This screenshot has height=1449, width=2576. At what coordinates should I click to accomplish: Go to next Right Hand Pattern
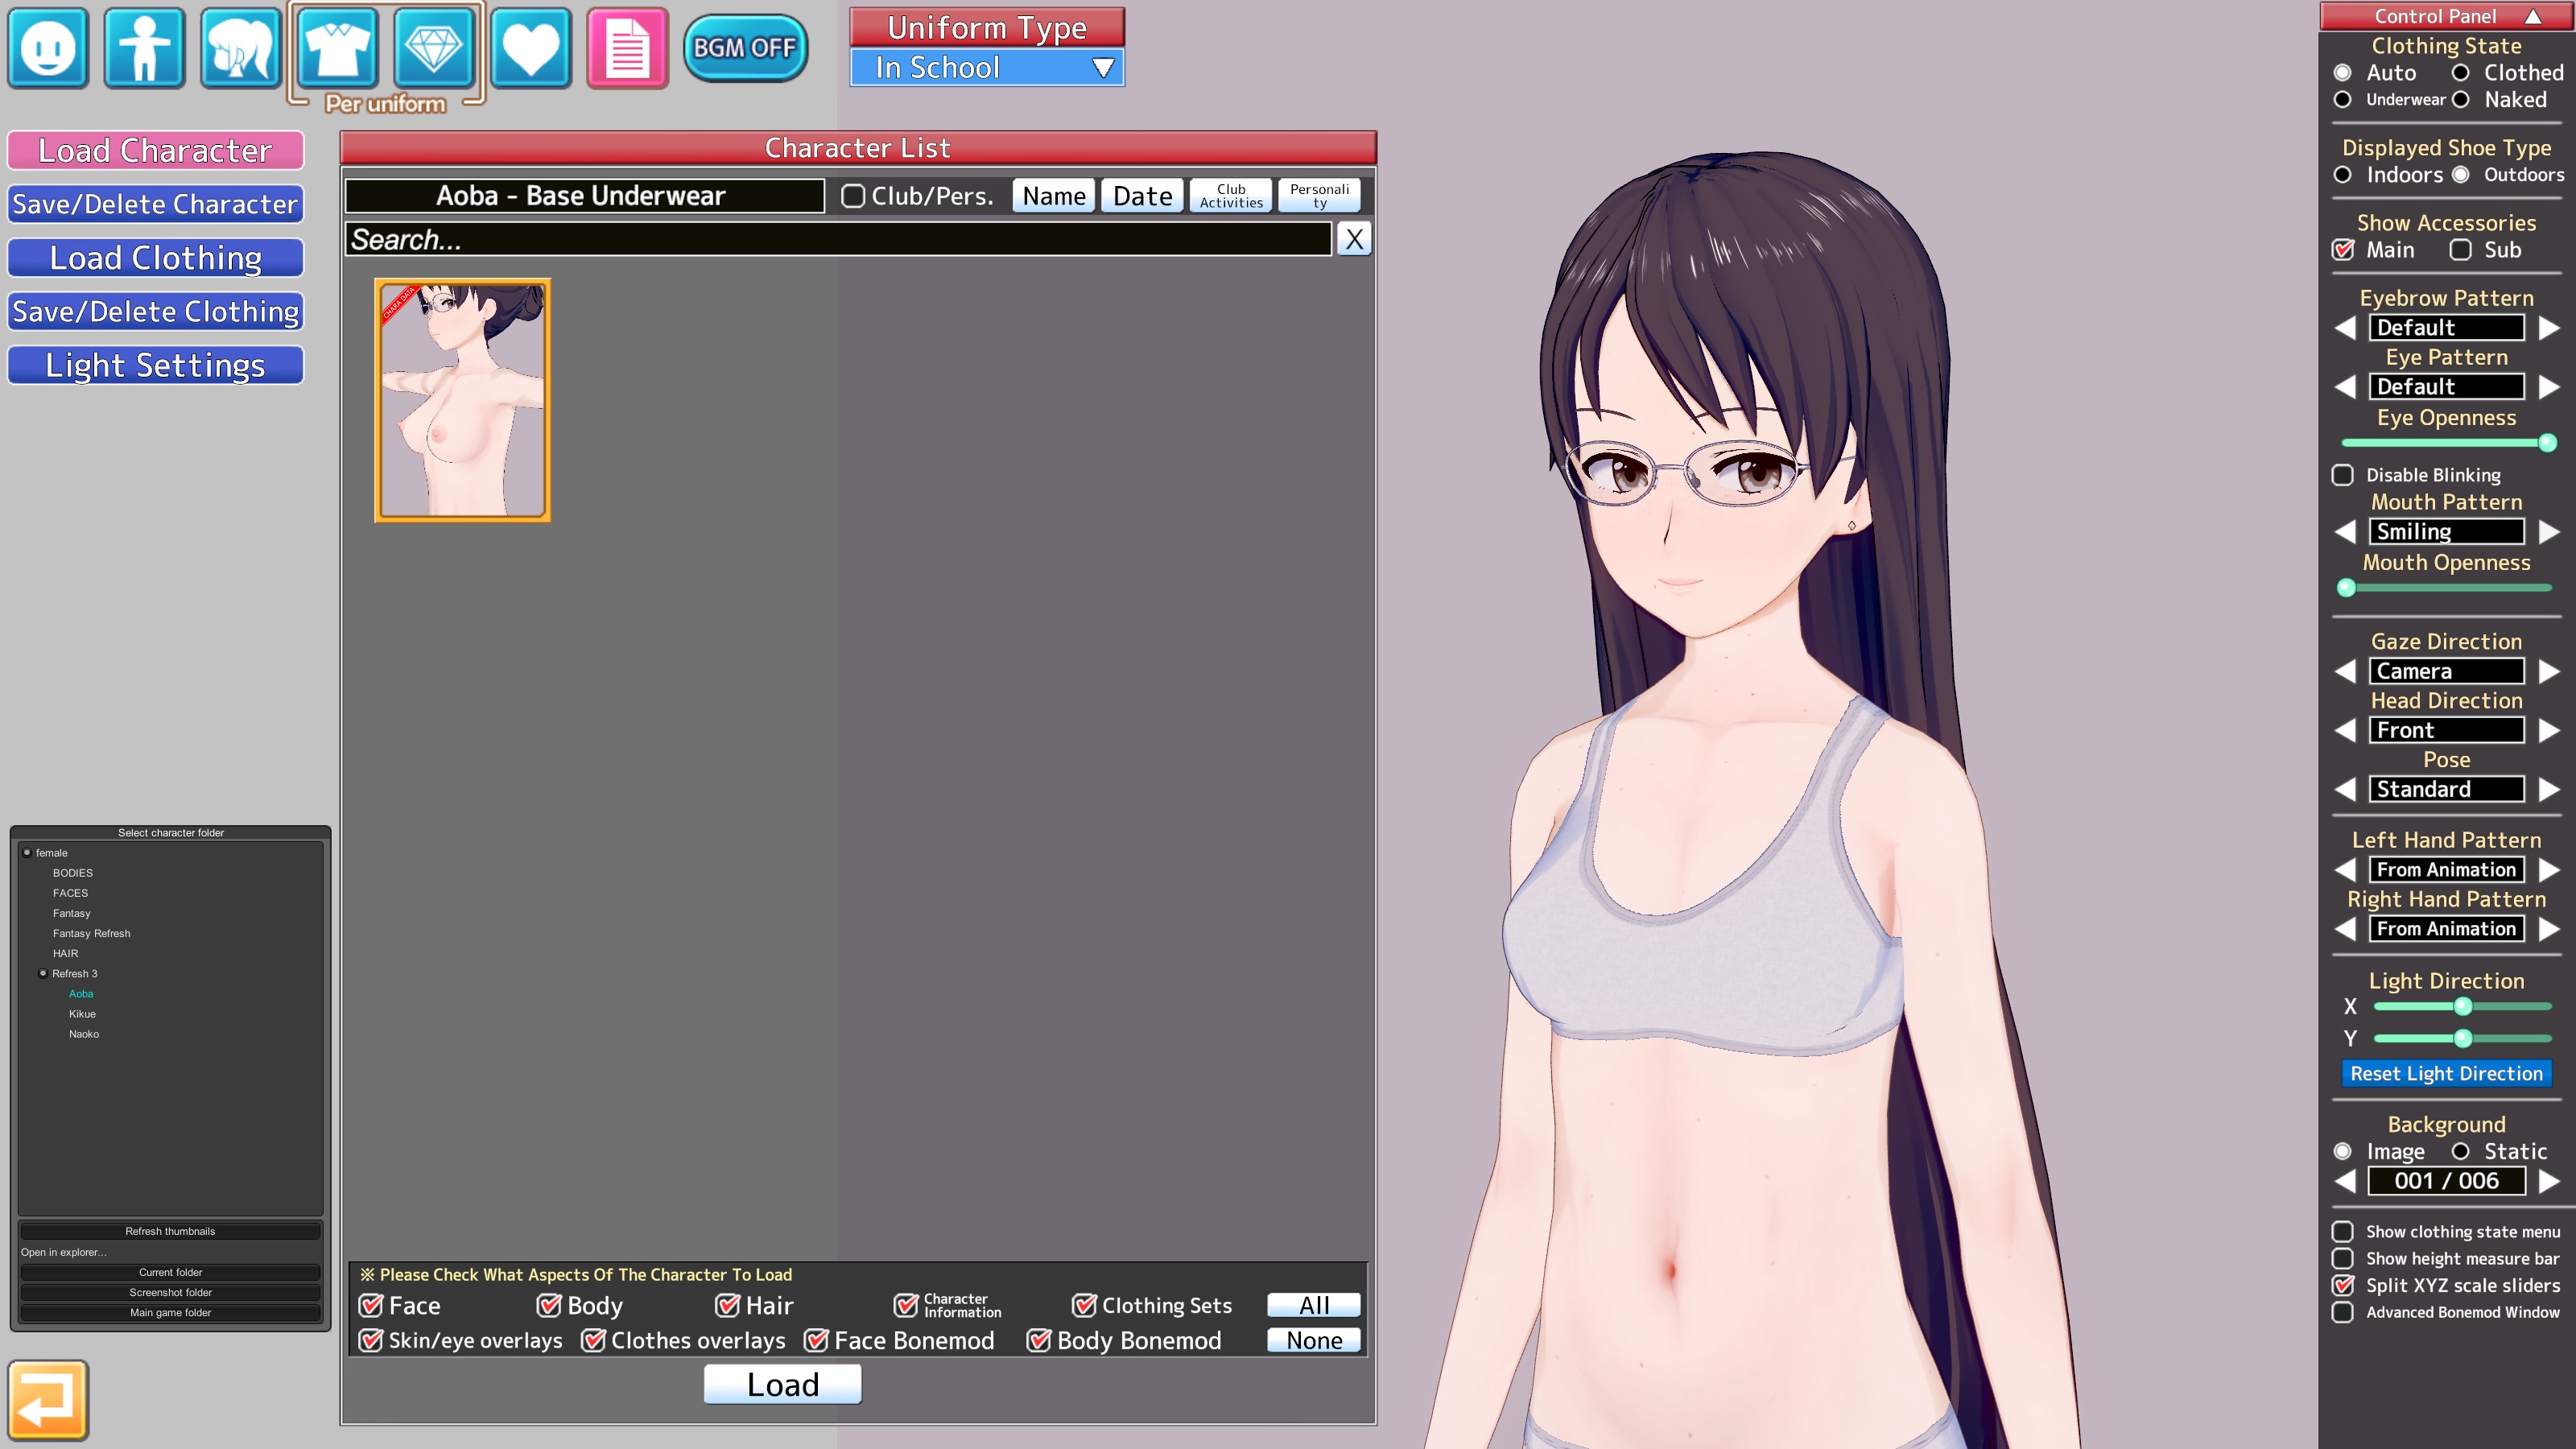pos(2549,929)
